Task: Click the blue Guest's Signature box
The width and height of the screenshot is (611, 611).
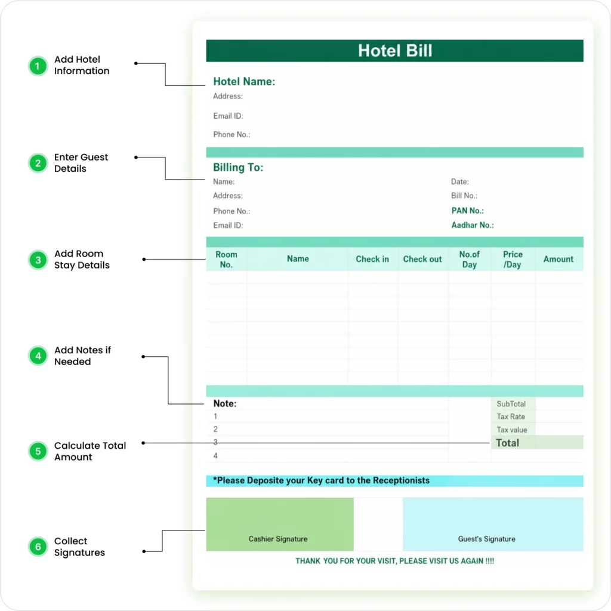Action: click(493, 524)
